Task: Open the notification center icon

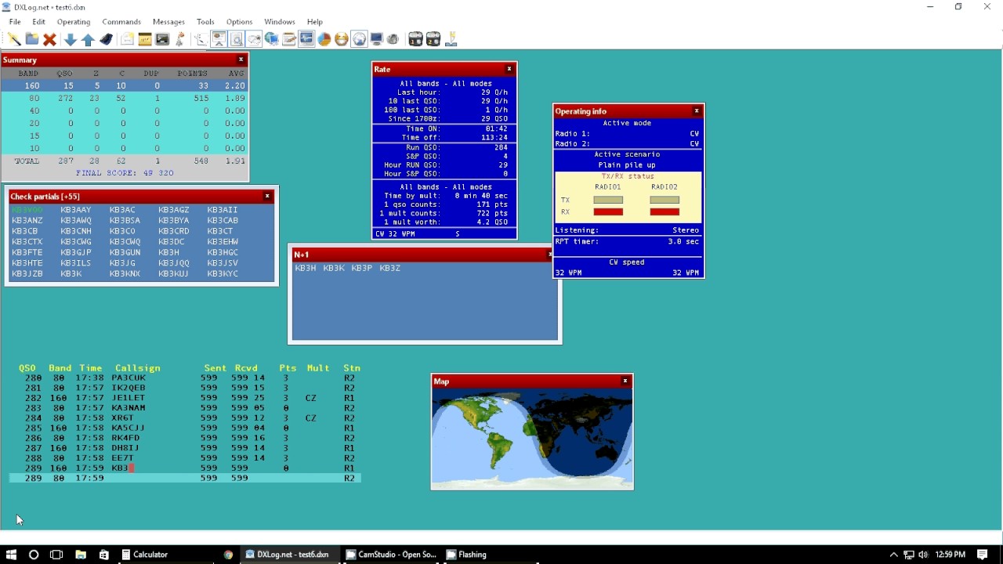Action: [982, 555]
